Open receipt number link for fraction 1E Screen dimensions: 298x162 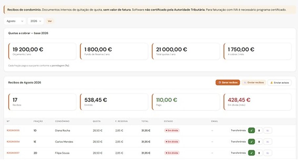tap(13, 142)
